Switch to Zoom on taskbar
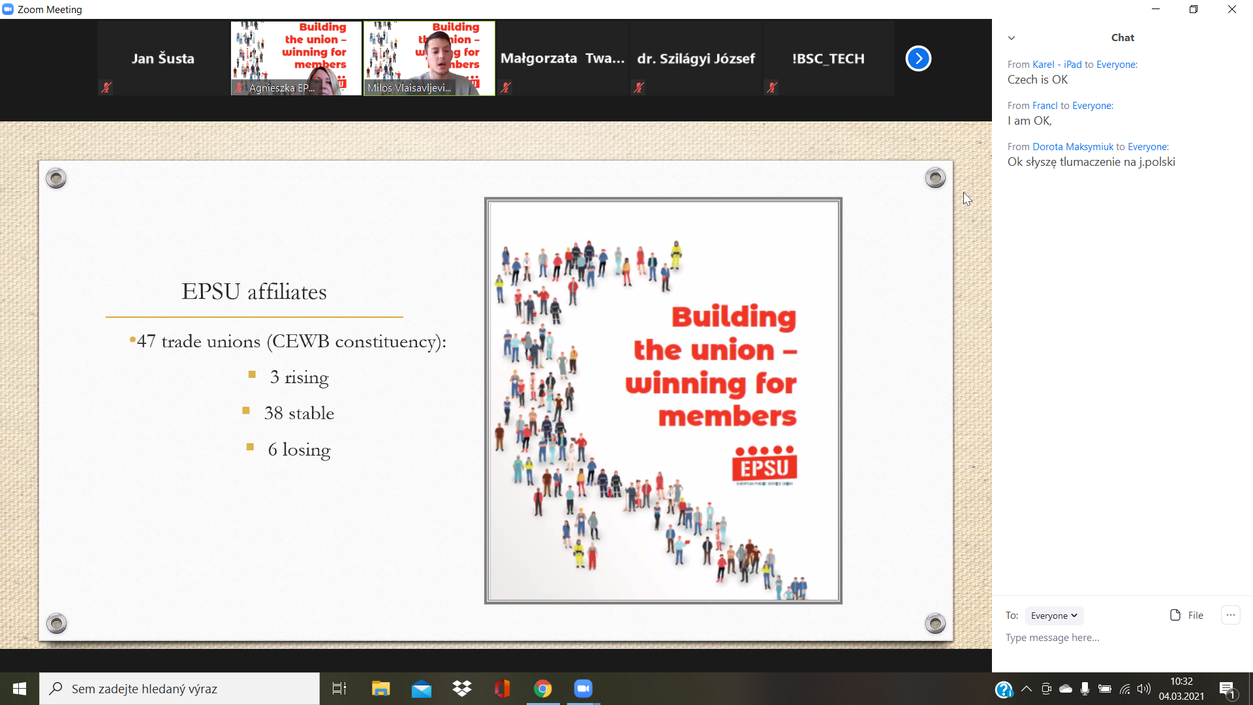Screen dimensions: 1253x705 click(x=583, y=689)
